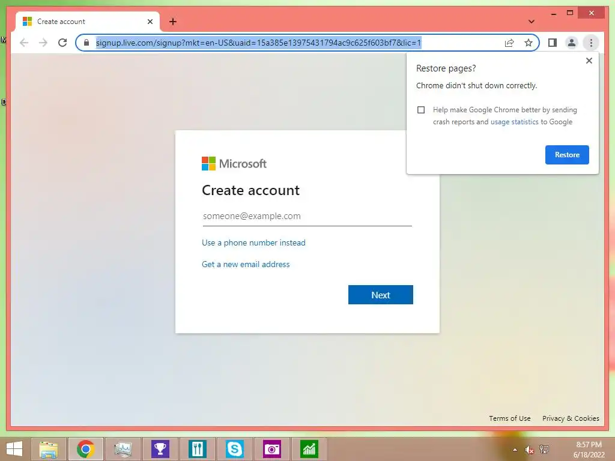Click the Microsoft logo
This screenshot has width=615, height=461.
coord(234,163)
